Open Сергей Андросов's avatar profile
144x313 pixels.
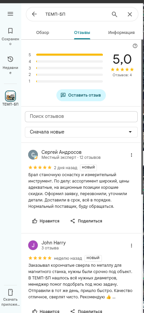click(33, 155)
